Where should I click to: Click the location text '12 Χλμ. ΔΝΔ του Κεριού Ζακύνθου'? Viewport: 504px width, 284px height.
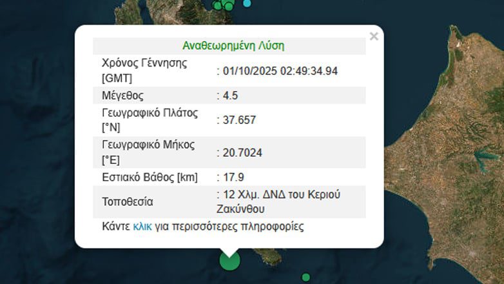tap(277, 201)
